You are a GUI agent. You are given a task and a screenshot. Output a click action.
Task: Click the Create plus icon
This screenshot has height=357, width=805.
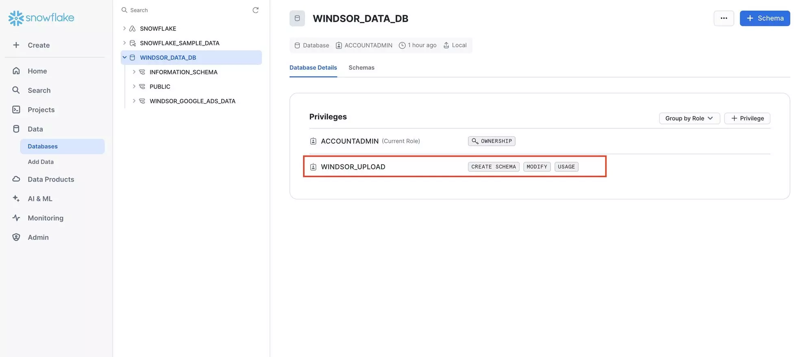[x=16, y=45]
